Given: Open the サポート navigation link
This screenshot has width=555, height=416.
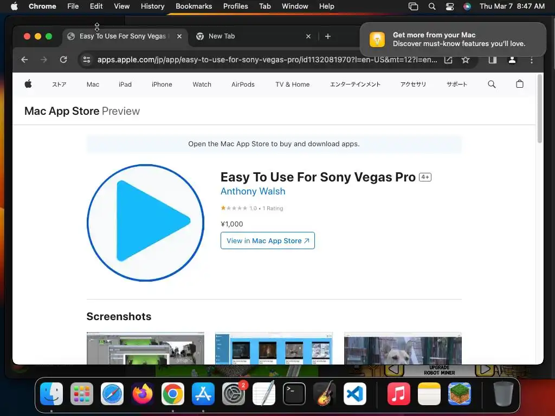Looking at the screenshot, I should (x=456, y=84).
